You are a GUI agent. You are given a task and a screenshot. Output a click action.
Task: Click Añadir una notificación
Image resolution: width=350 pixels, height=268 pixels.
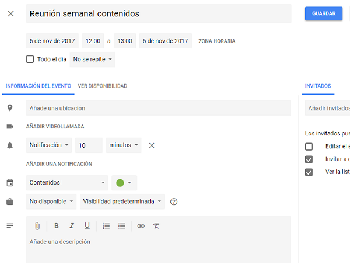[59, 164]
